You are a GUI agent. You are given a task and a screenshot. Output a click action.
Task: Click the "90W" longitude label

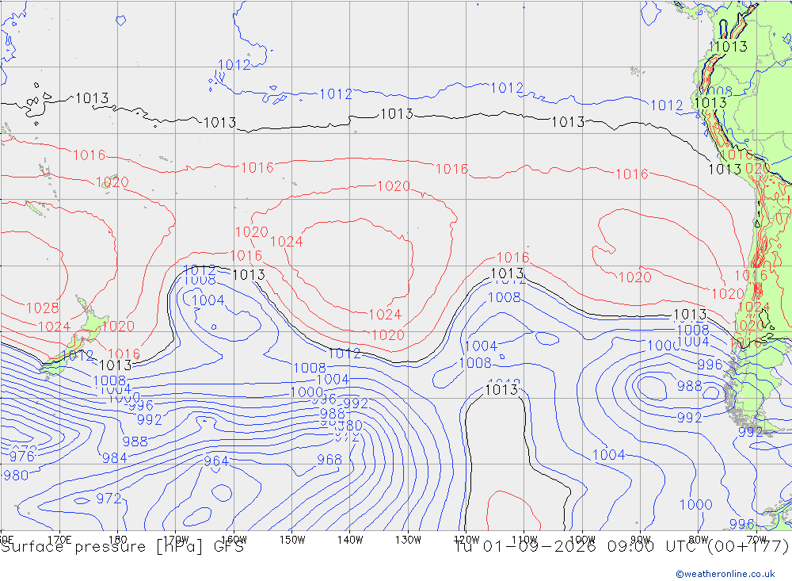tap(641, 540)
